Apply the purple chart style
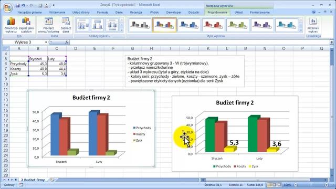The height and width of the screenshot is (189, 336). click(262, 25)
